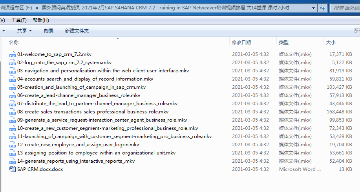Click the icon of file 08-create_sales_transactions
This screenshot has width=360, height=192.
(13, 112)
